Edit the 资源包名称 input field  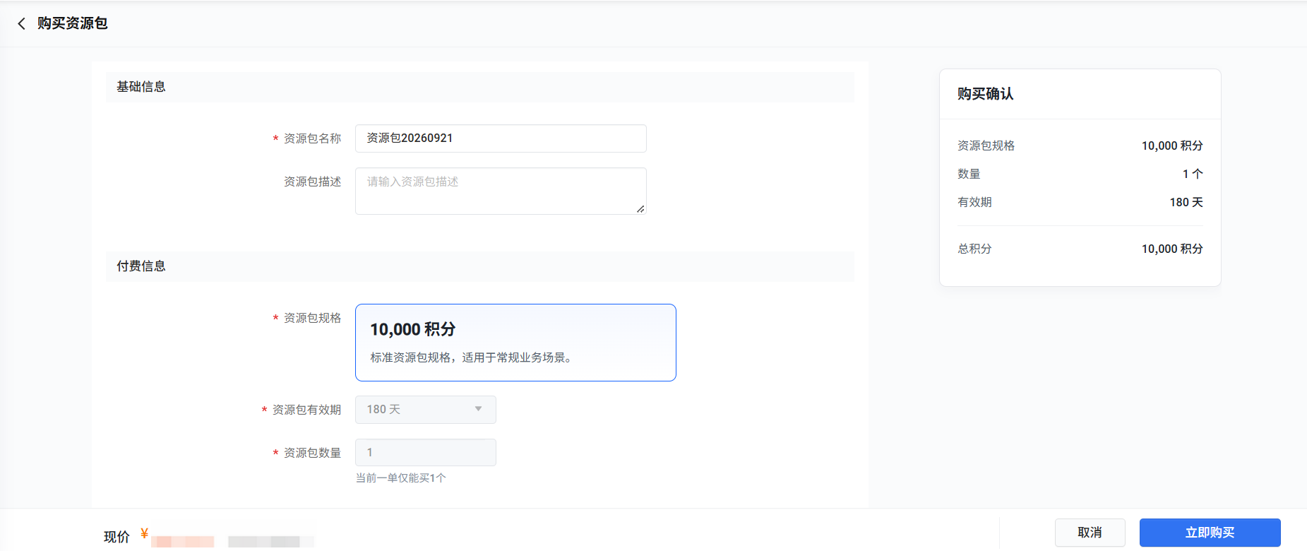[x=501, y=138]
